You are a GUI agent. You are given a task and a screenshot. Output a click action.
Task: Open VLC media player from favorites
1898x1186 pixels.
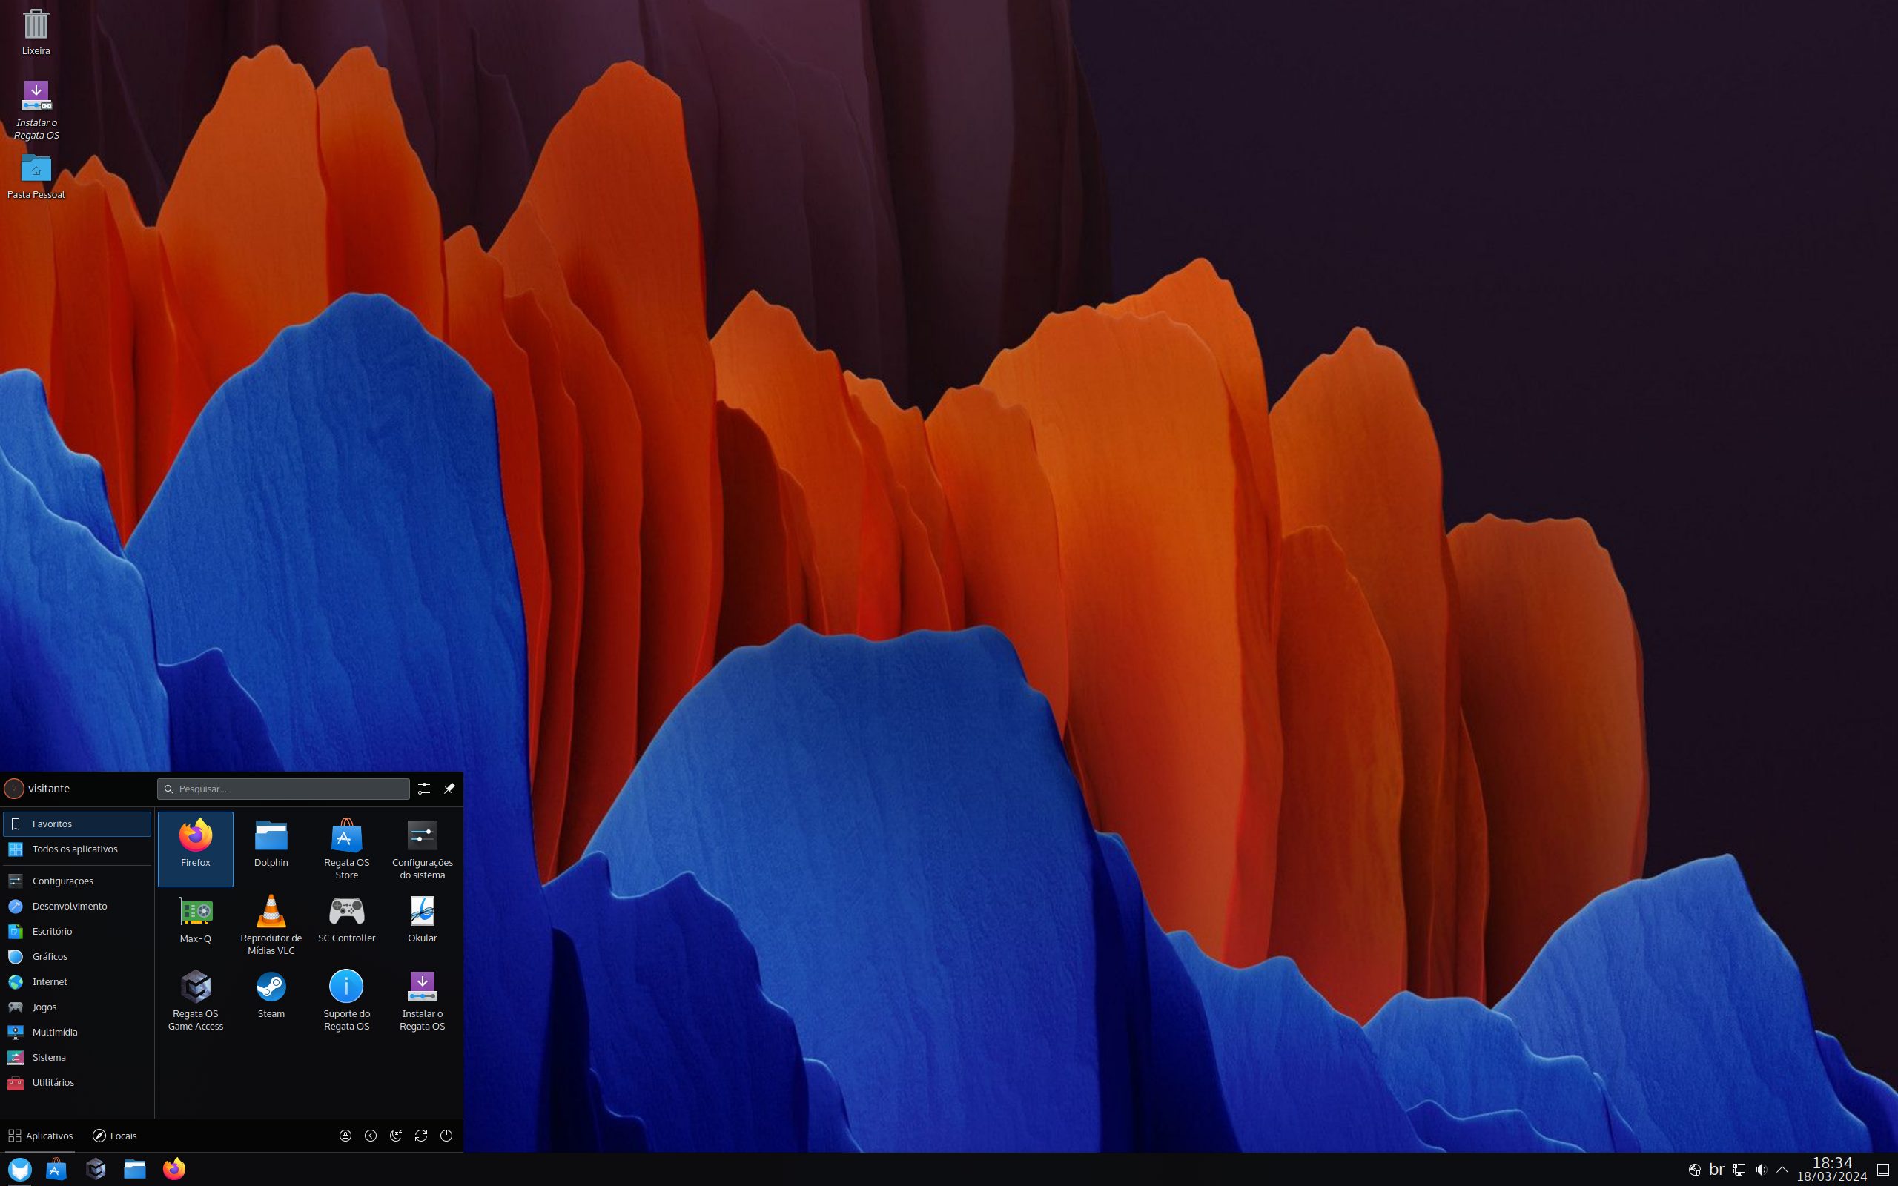point(271,924)
